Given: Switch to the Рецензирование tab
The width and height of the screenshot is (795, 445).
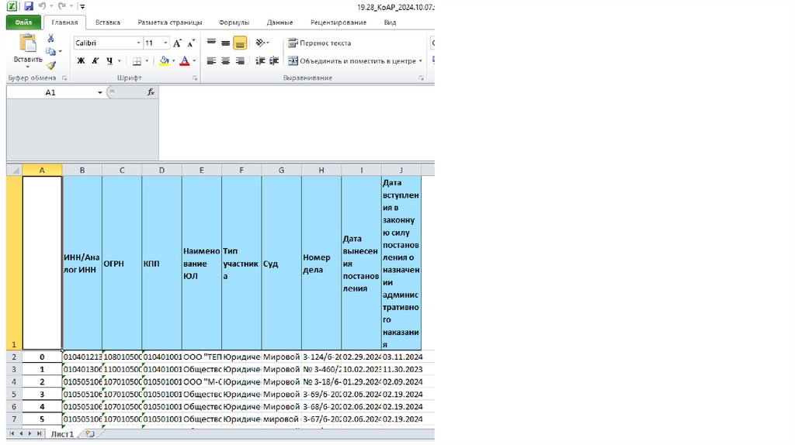Looking at the screenshot, I should (x=338, y=22).
